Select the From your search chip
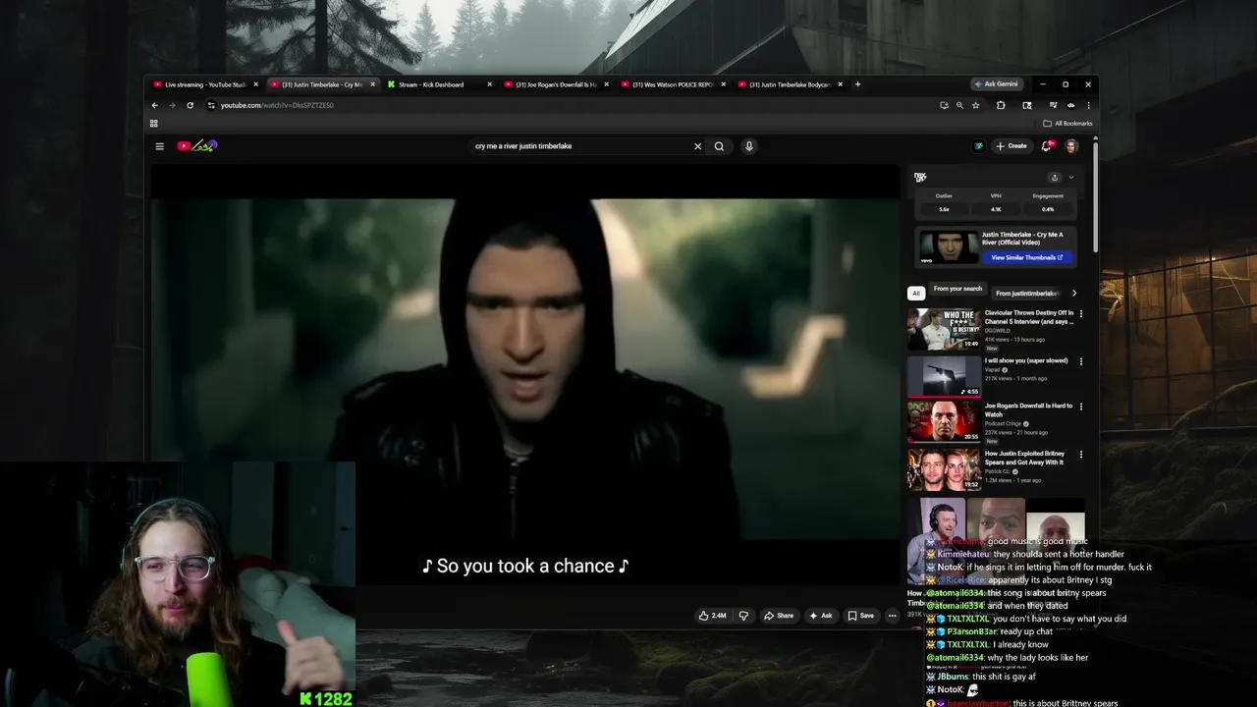 [x=957, y=290]
